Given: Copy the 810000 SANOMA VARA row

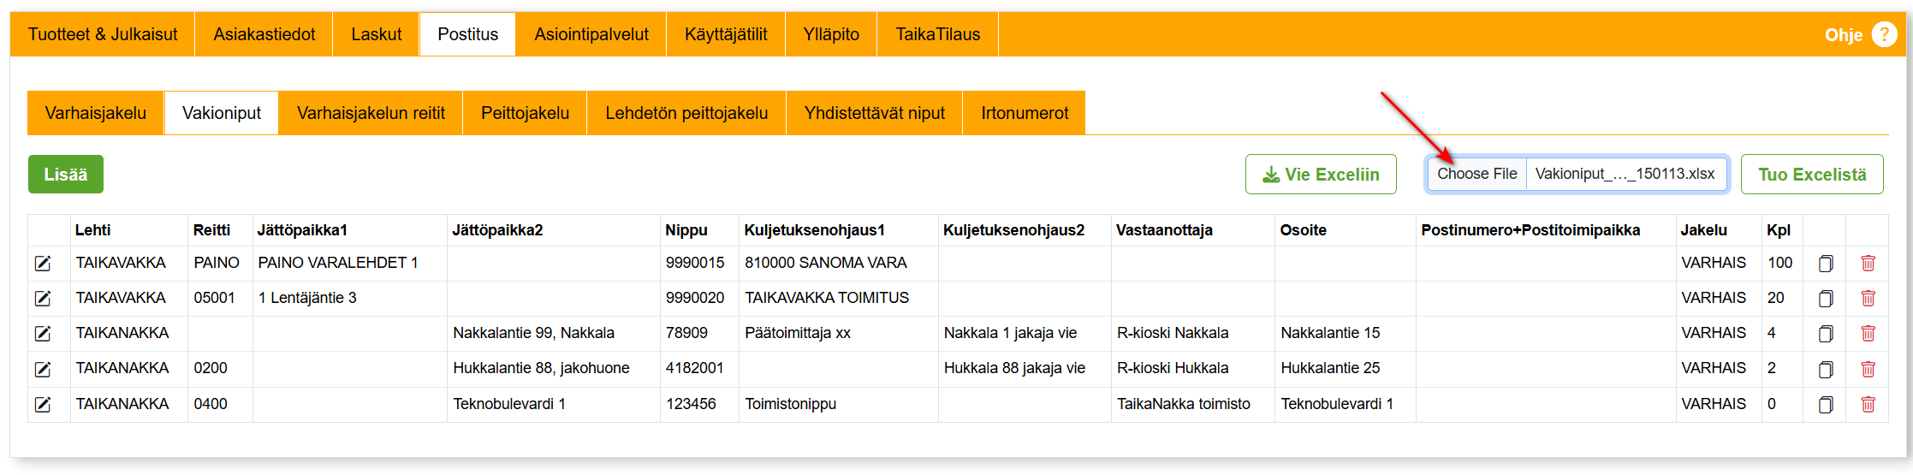Looking at the screenshot, I should pos(1826,264).
